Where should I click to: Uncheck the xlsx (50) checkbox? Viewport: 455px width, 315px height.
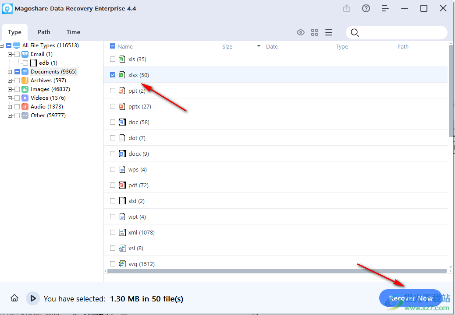pyautogui.click(x=113, y=75)
